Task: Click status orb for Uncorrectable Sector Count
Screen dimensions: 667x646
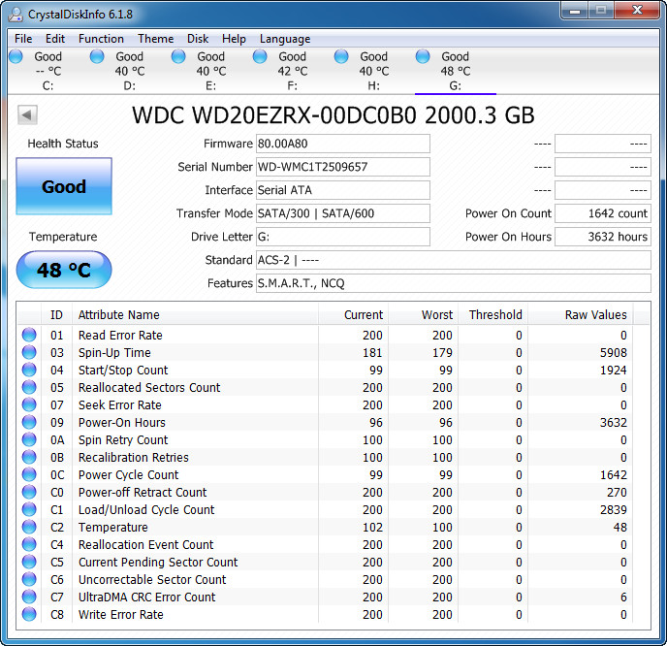Action: [x=29, y=579]
